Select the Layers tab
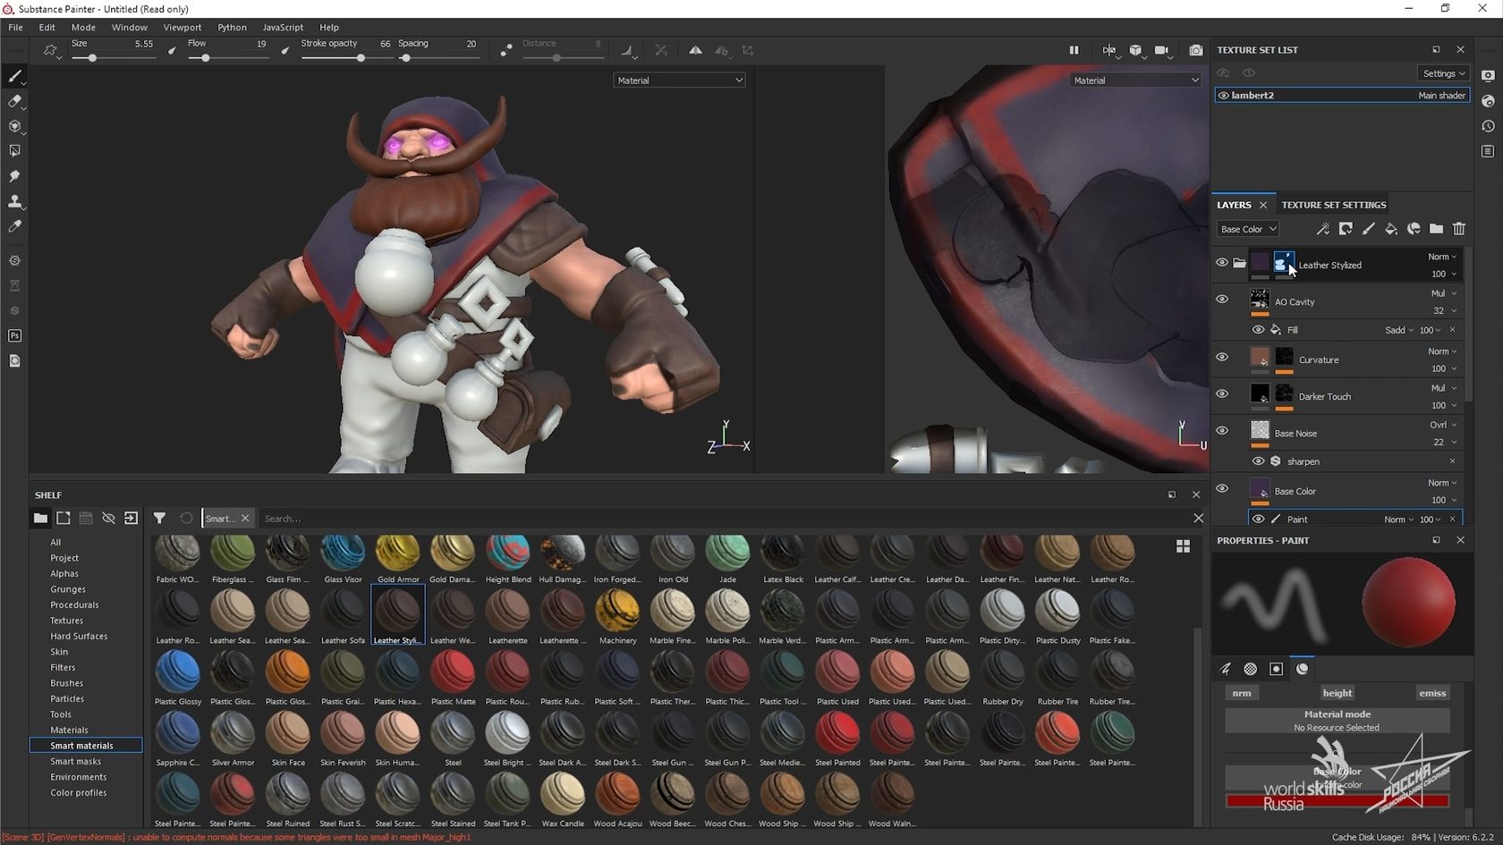This screenshot has width=1503, height=845. pos(1234,205)
